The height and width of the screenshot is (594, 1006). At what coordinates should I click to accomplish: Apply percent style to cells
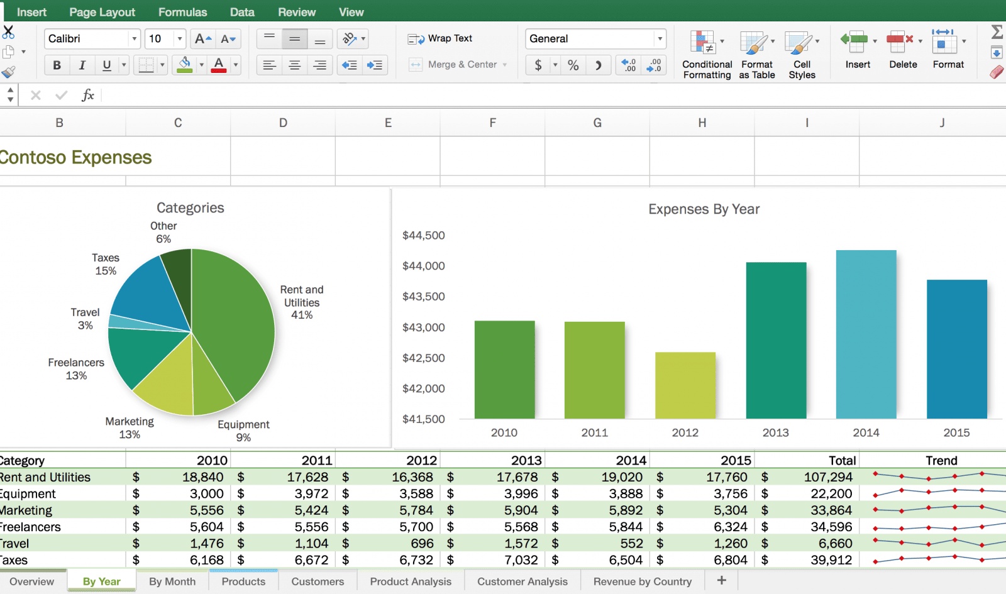pos(573,65)
